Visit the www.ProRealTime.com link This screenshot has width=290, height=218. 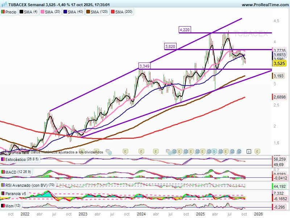[x=264, y=5]
